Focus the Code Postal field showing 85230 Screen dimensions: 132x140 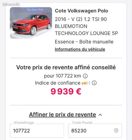95,131
